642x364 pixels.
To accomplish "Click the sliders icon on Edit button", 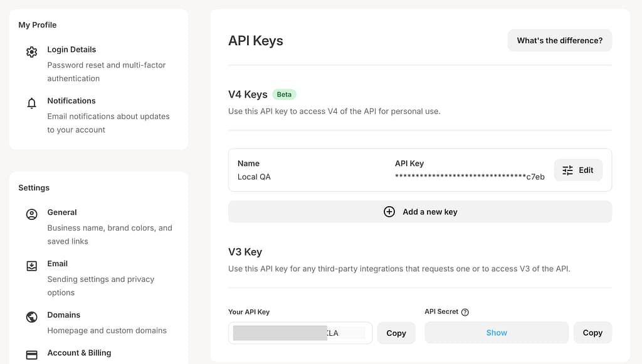I will (x=567, y=170).
